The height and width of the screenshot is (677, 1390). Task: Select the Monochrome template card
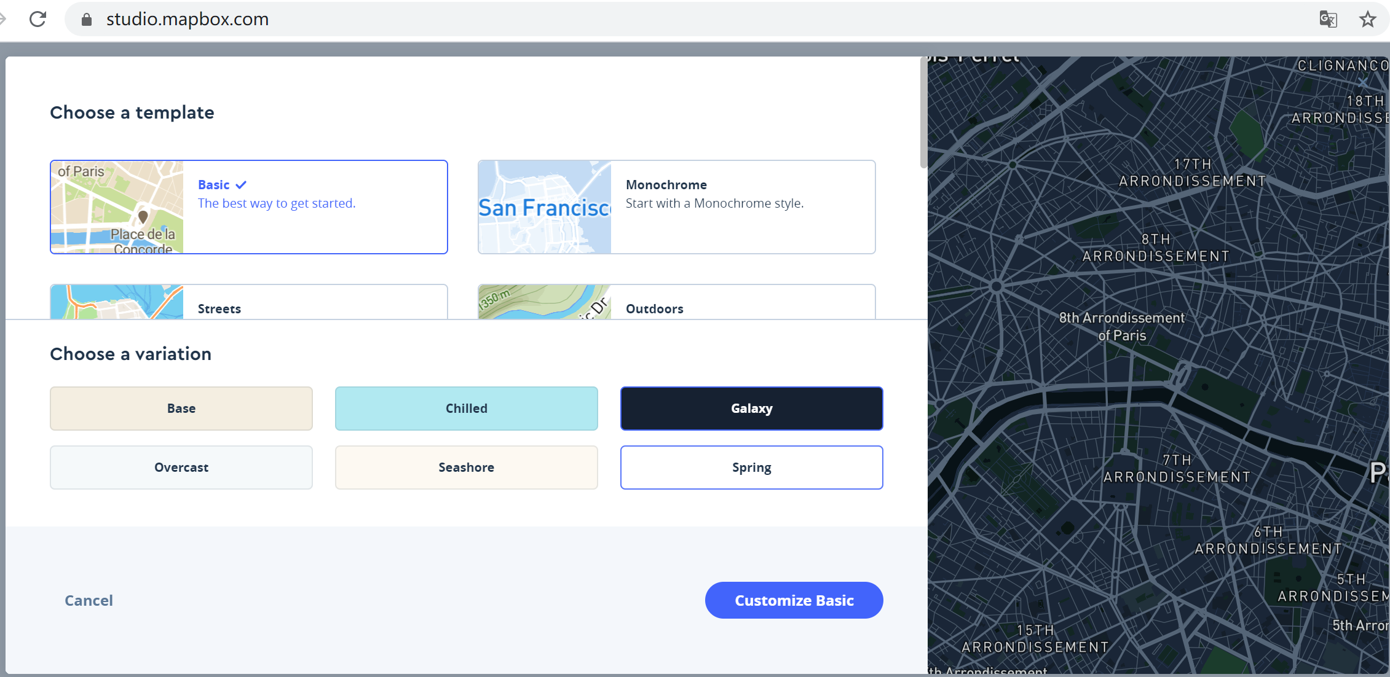coord(676,207)
